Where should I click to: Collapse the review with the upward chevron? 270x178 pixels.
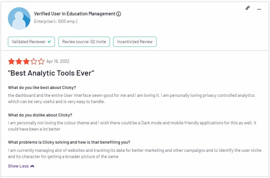coord(32,166)
